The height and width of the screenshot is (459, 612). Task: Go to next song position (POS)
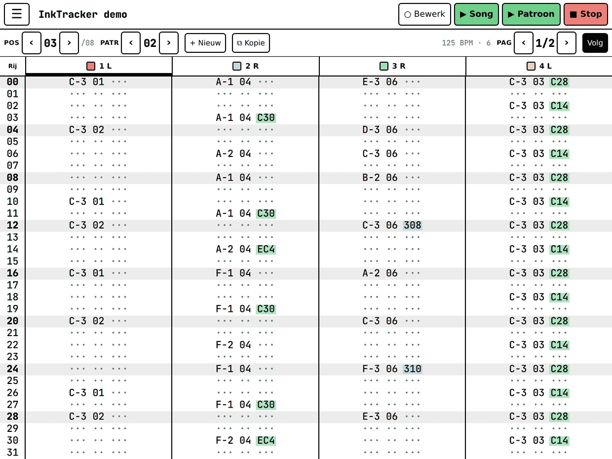point(69,43)
